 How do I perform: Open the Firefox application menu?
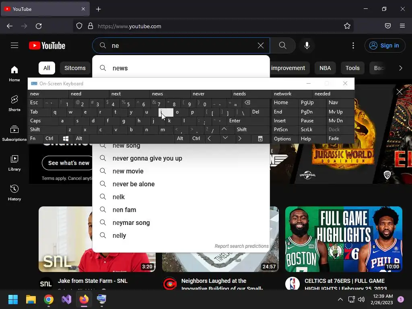click(402, 26)
